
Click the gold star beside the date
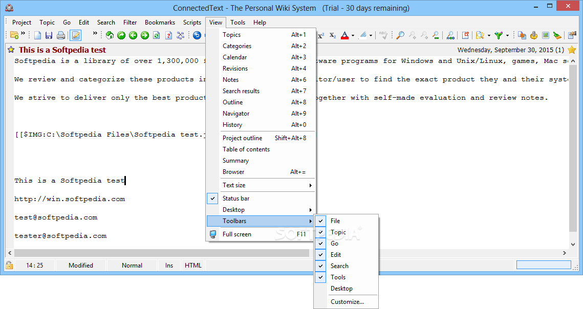pyautogui.click(x=572, y=50)
